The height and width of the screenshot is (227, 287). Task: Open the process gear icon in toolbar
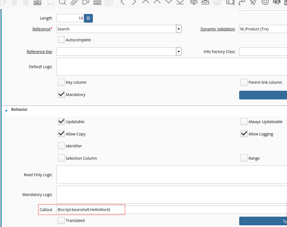[265, 2]
